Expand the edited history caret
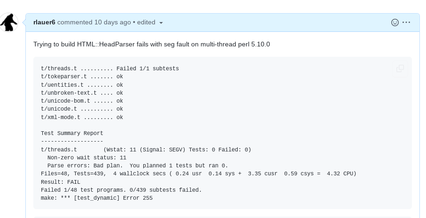This screenshot has width=426, height=218. click(x=161, y=23)
